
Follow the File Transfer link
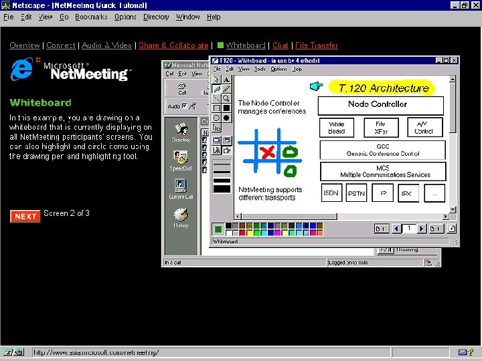[x=317, y=45]
